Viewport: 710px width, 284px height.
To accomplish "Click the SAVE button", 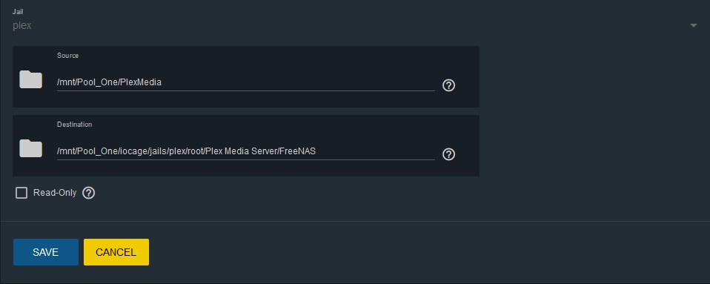I will click(46, 252).
